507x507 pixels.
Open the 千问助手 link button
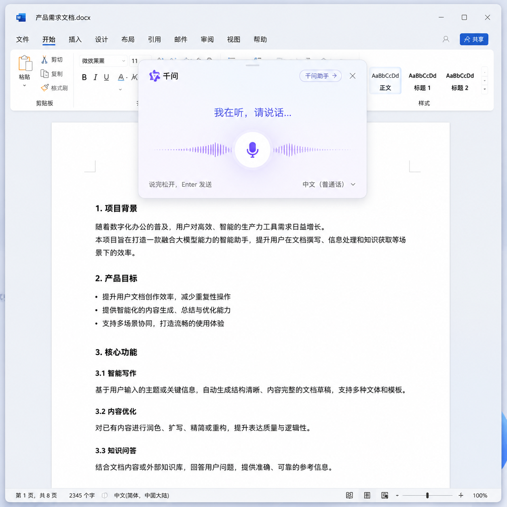pyautogui.click(x=321, y=76)
